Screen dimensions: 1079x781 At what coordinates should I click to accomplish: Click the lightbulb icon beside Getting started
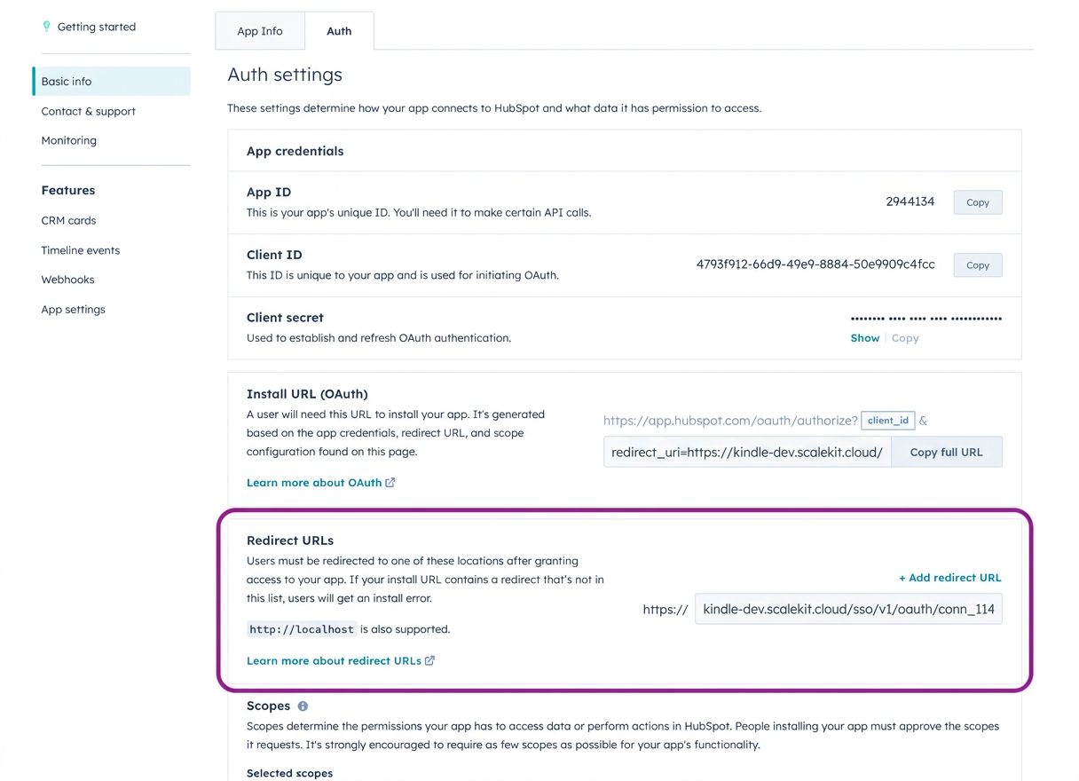tap(47, 27)
